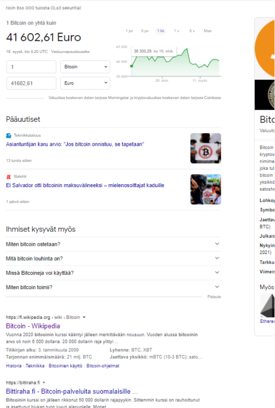Open the 'Bitcoin - Wikipedia' result
This screenshot has width=275, height=408.
(33, 326)
